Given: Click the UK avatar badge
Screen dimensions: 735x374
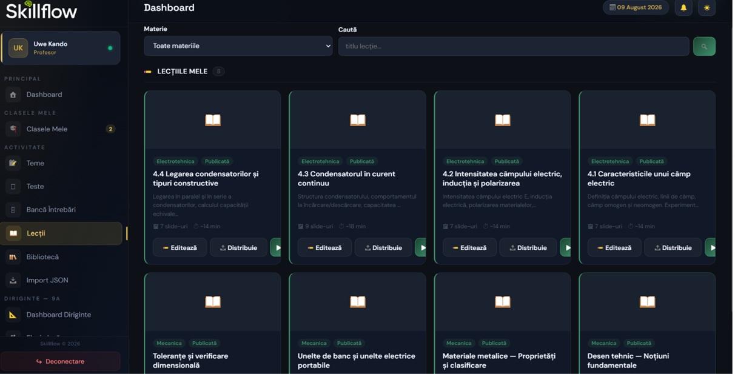Looking at the screenshot, I should [x=18, y=48].
